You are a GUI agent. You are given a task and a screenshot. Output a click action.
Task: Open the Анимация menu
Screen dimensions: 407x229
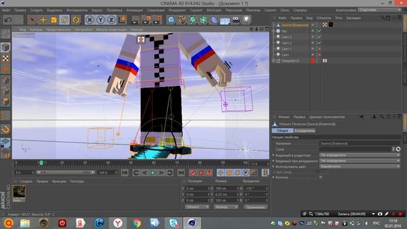(x=134, y=10)
